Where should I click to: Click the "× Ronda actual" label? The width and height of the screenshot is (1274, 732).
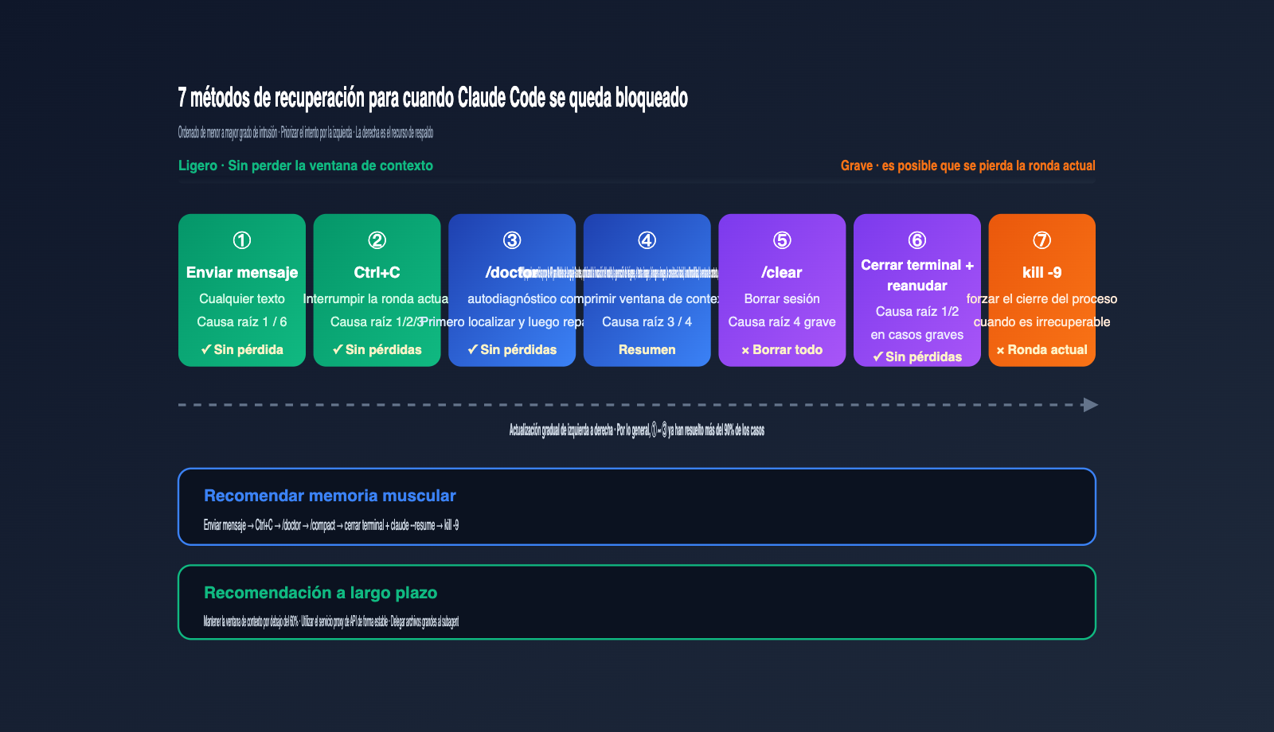pos(1042,349)
